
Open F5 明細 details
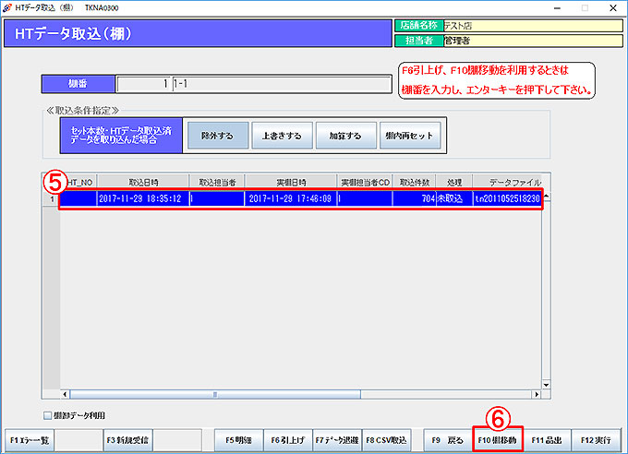tap(238, 439)
